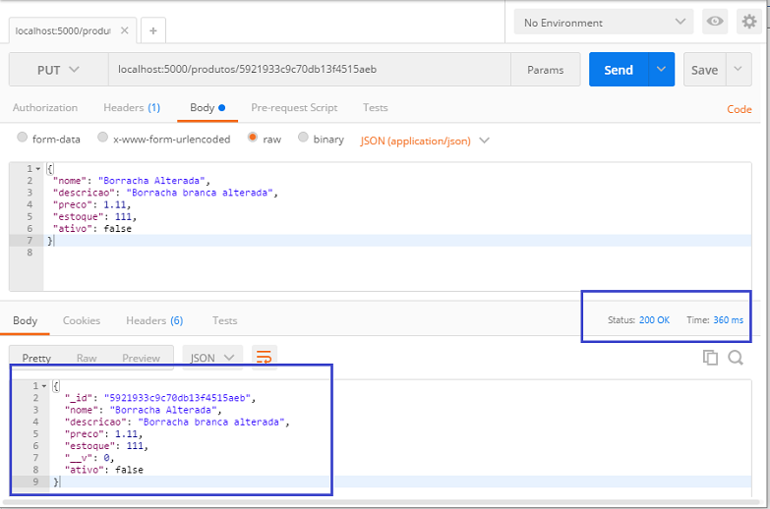This screenshot has width=770, height=509.
Task: Open the Params editor
Action: coord(545,70)
